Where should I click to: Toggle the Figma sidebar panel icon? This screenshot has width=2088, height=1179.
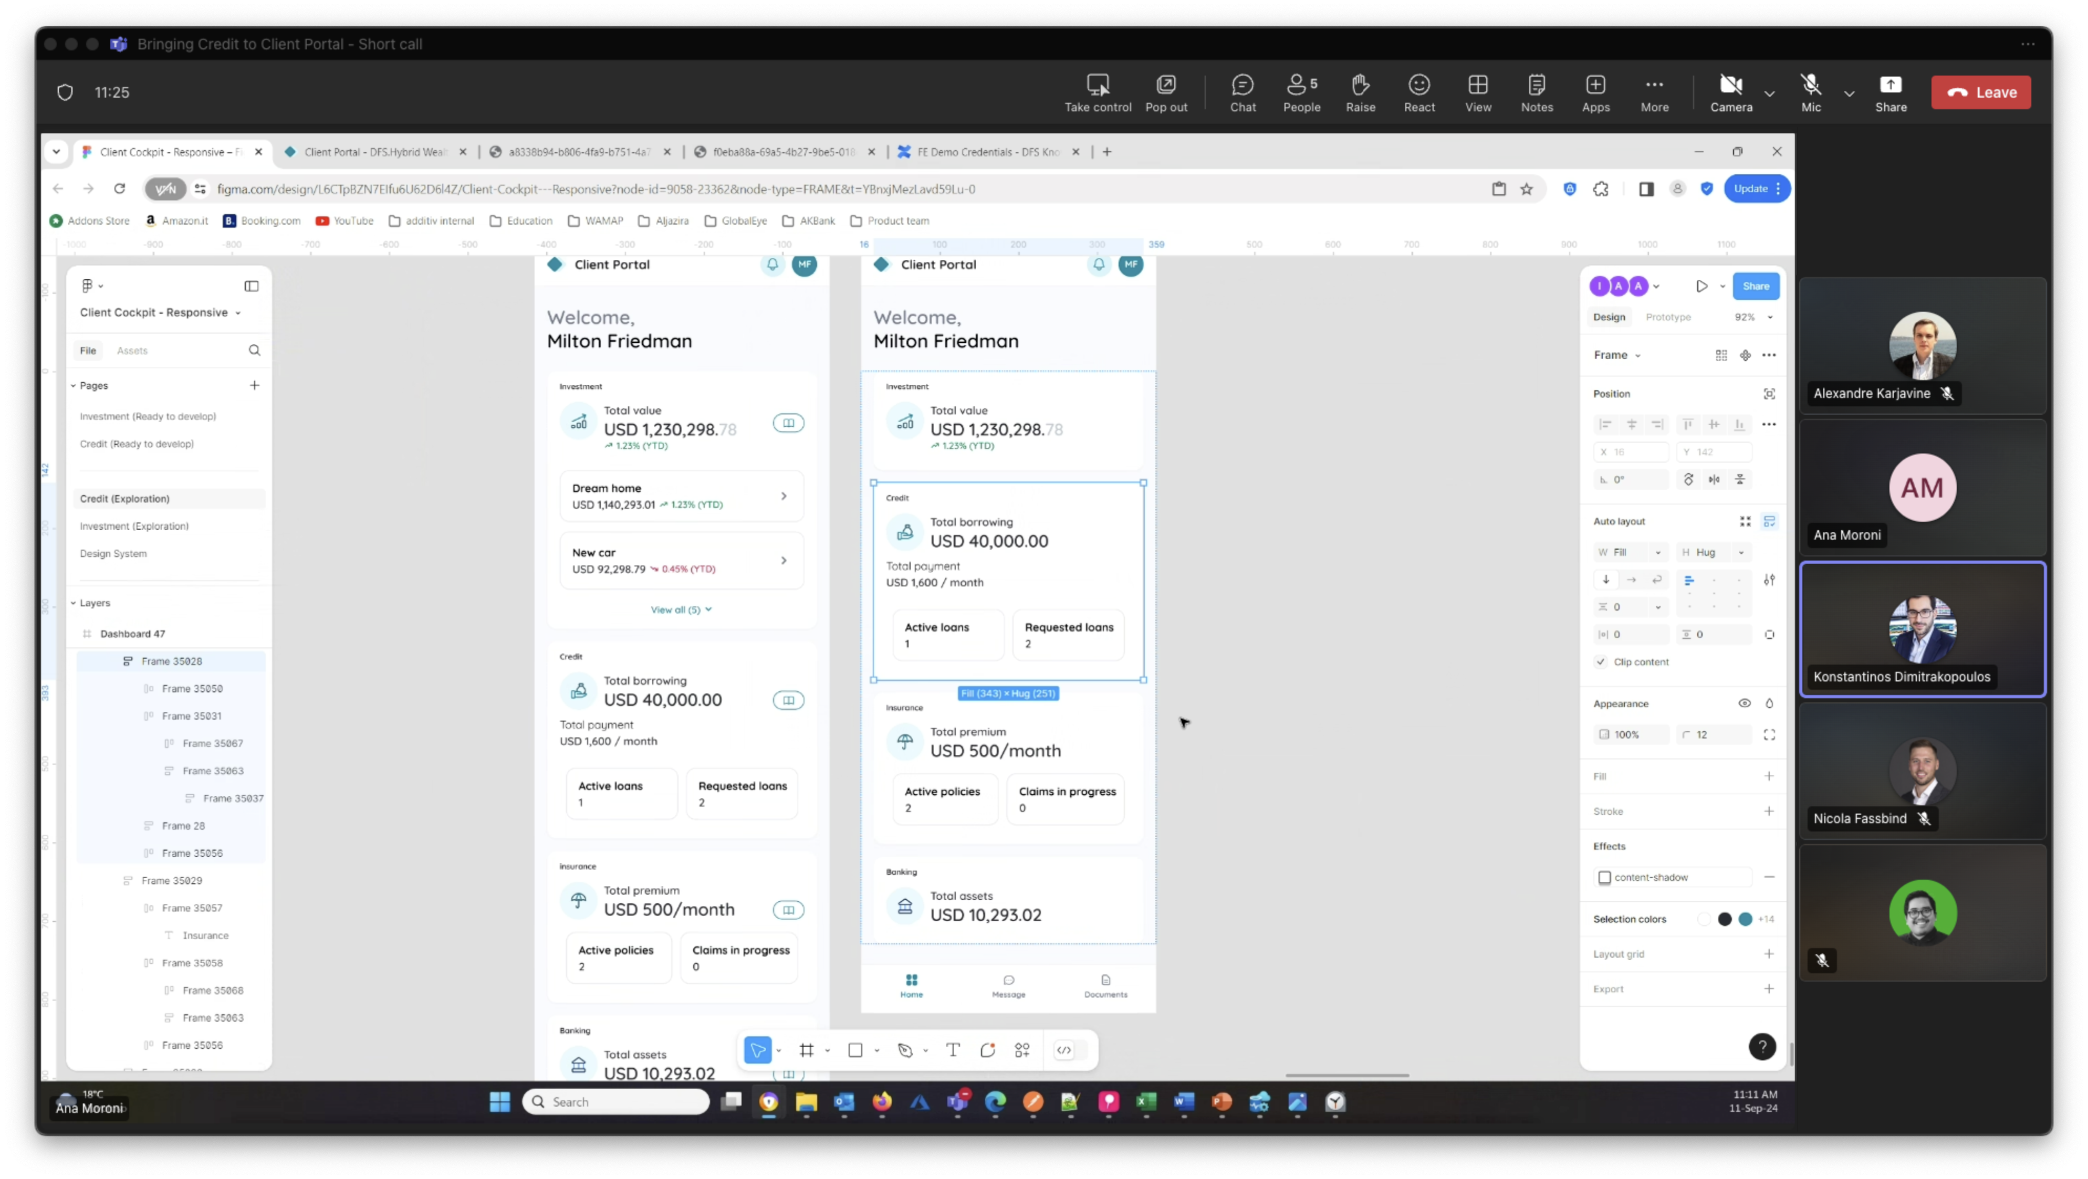pyautogui.click(x=251, y=286)
